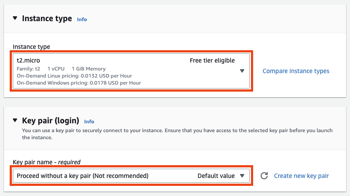Open Info link beside Key pair (login)
This screenshot has height=196, width=350.
click(89, 122)
